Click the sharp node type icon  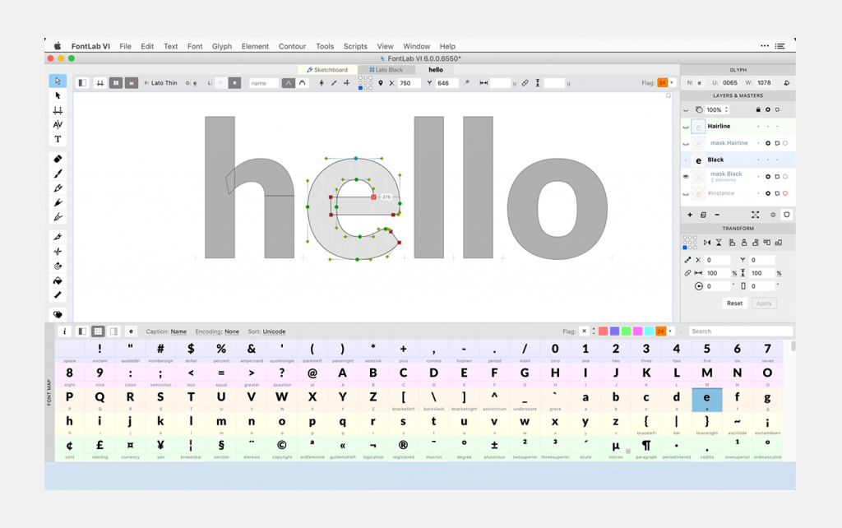(289, 83)
